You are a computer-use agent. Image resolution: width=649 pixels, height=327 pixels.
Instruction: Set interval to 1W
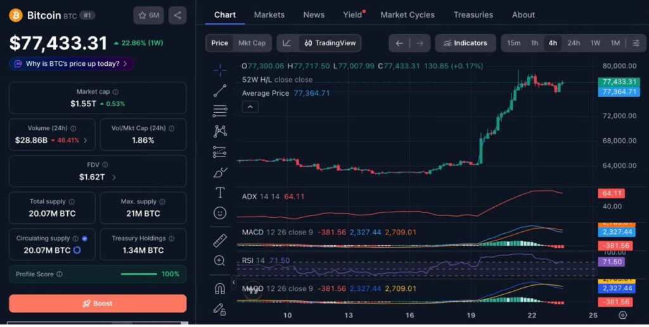595,43
